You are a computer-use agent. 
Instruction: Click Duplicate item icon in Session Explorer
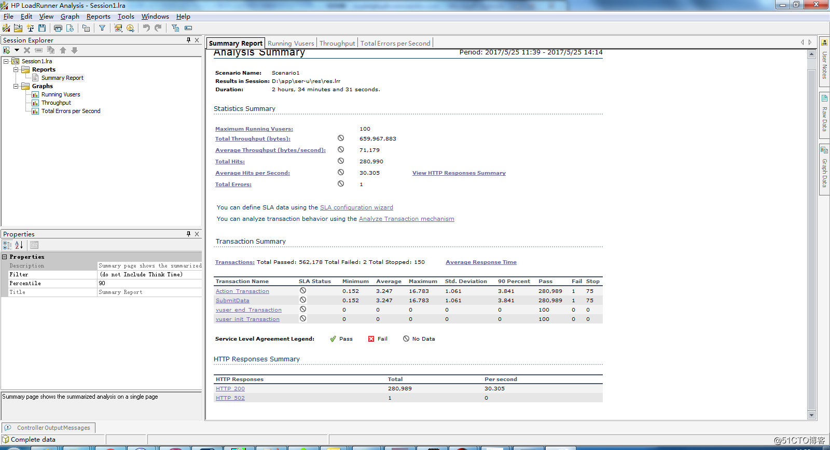click(x=51, y=50)
